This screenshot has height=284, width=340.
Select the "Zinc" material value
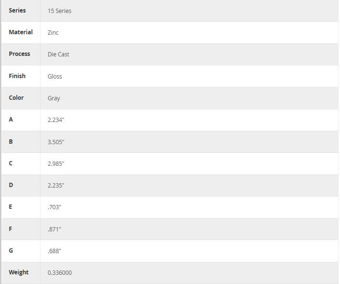coord(53,32)
